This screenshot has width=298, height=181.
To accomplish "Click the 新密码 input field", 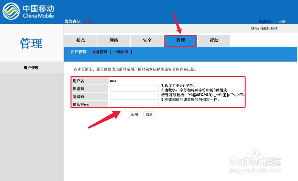I will (x=134, y=96).
